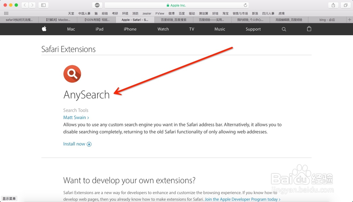Go to the Apple logo home link
353x202 pixels.
tap(44, 29)
